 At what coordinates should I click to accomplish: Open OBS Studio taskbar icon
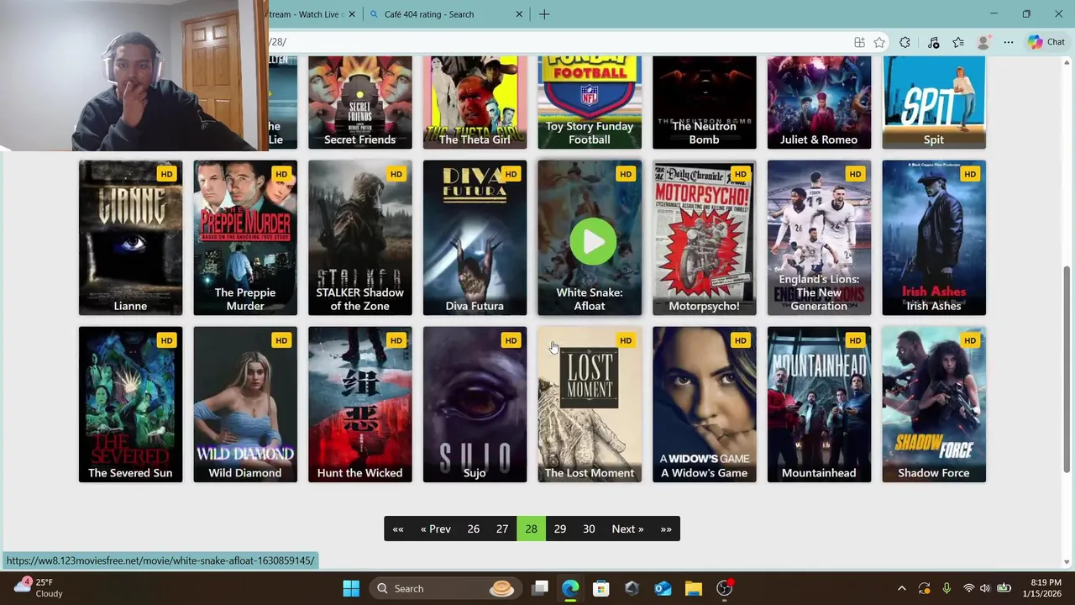[724, 588]
